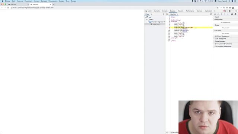Collapse the file:// tree node
The height and width of the screenshot is (134, 238).
[x=147, y=20]
